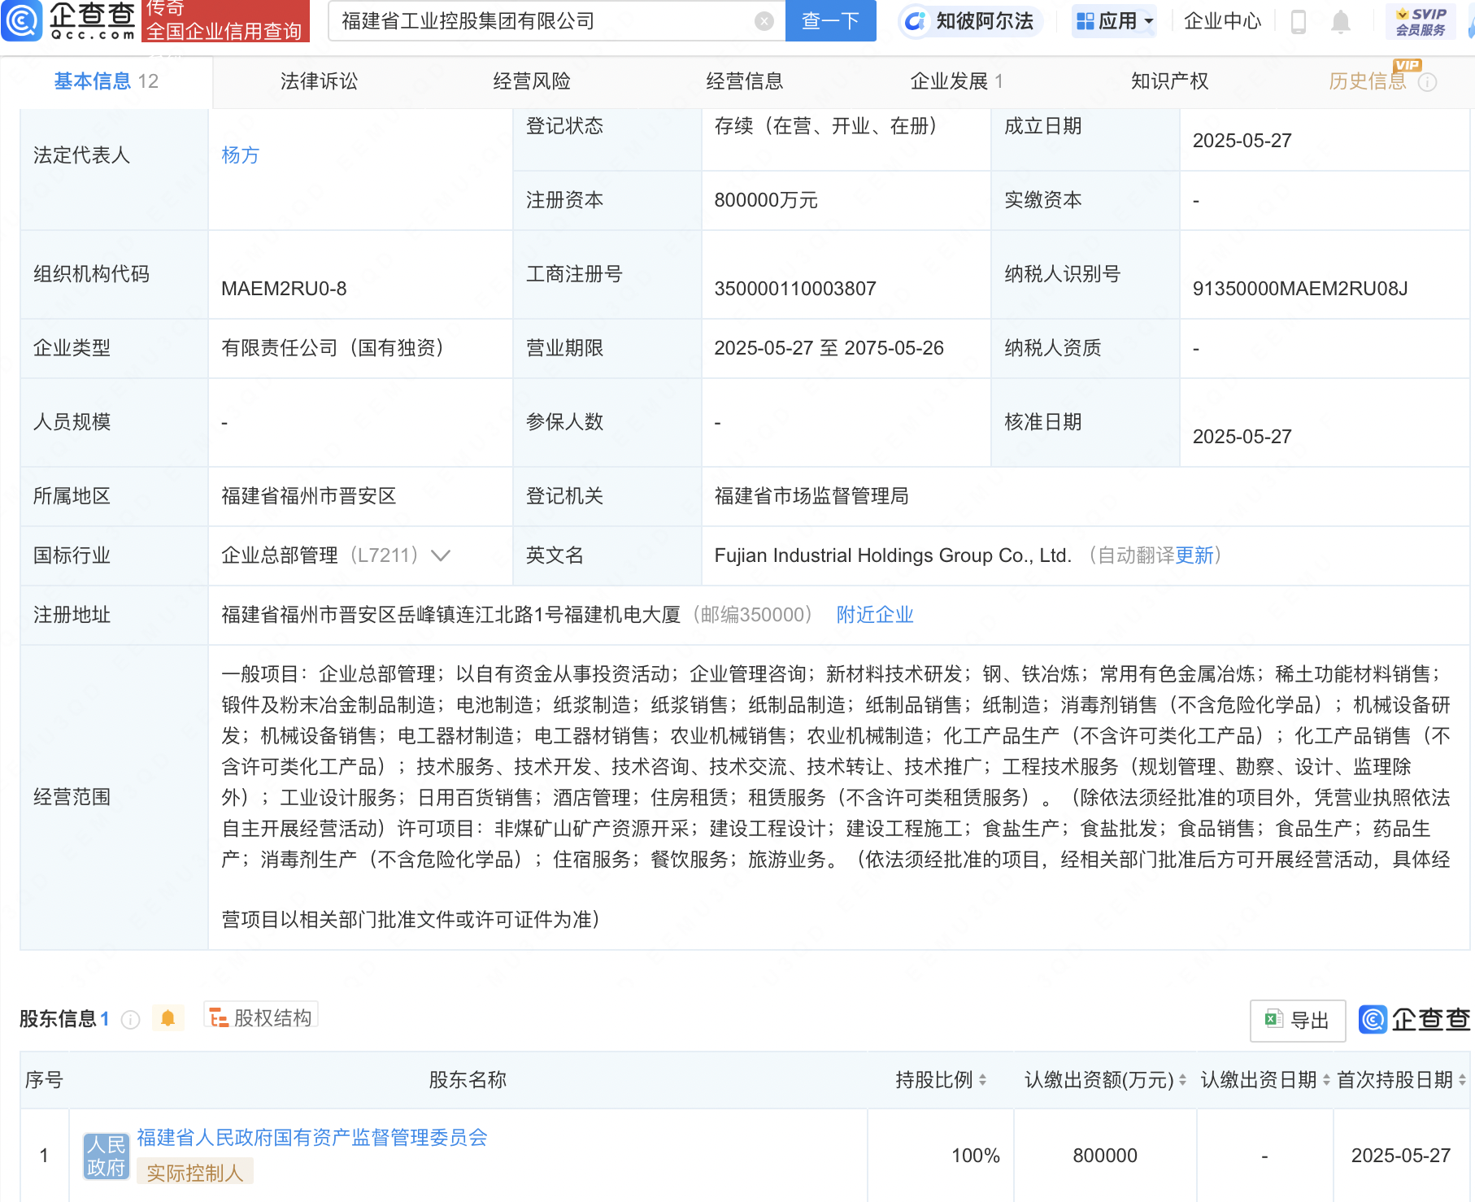Clear the search box text
This screenshot has height=1202, width=1475.
[x=764, y=21]
